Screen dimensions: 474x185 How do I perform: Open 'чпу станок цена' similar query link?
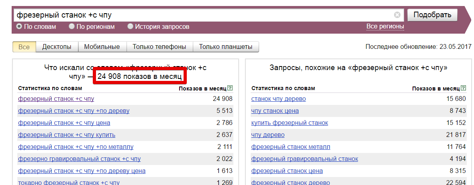275,111
